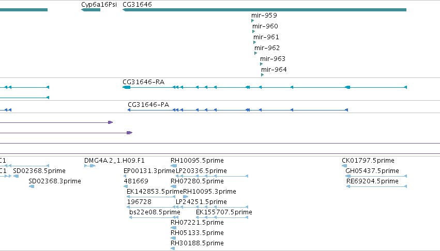Viewport: 440px width, 251px height.
Task: Select the RH10095.3prime label
Action: pos(209,192)
